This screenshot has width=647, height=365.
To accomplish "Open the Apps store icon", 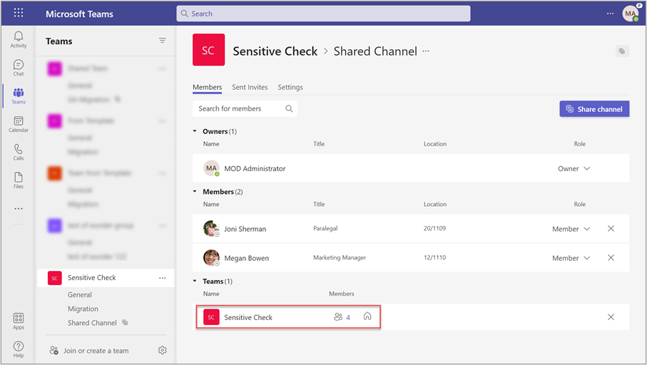I will [19, 320].
